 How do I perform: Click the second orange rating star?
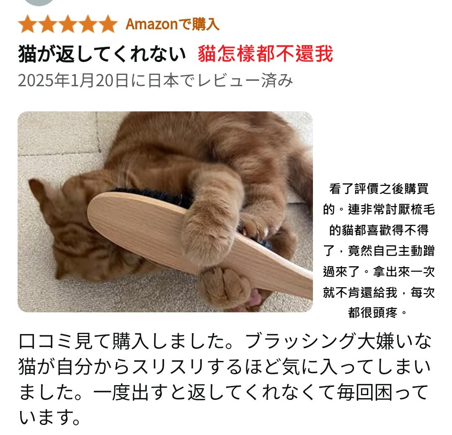pos(48,24)
